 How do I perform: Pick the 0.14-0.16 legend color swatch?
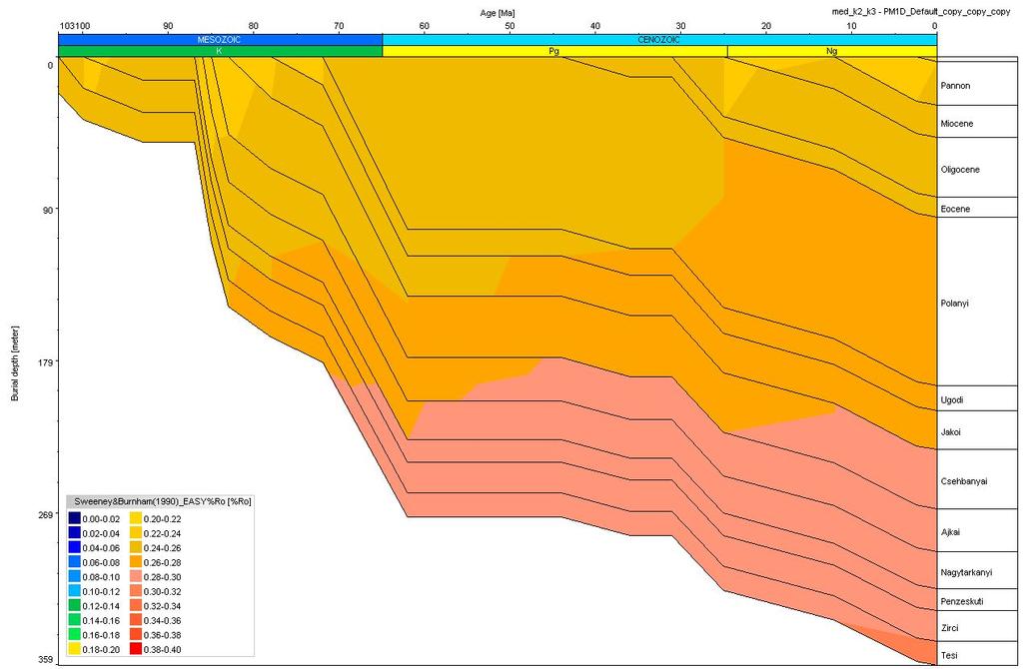(x=74, y=620)
